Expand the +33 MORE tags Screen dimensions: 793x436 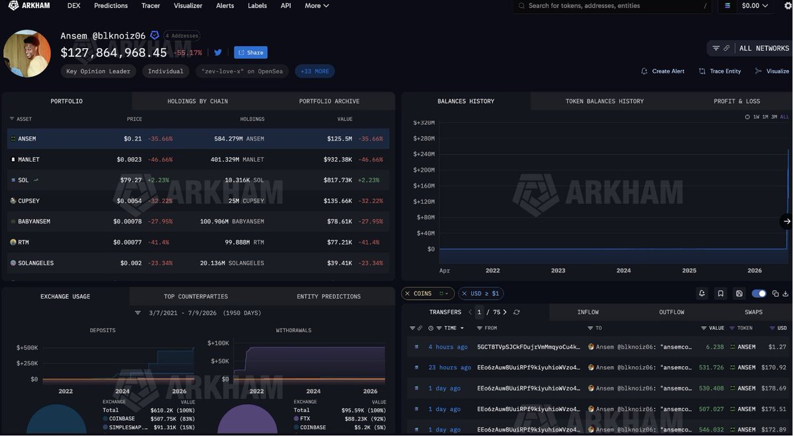tap(315, 71)
